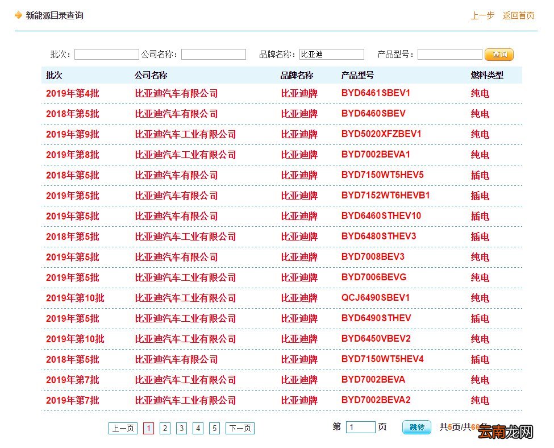Click batch cell in BYD7002BEVA2 row
Viewport: 554px width, 448px height.
[x=72, y=401]
